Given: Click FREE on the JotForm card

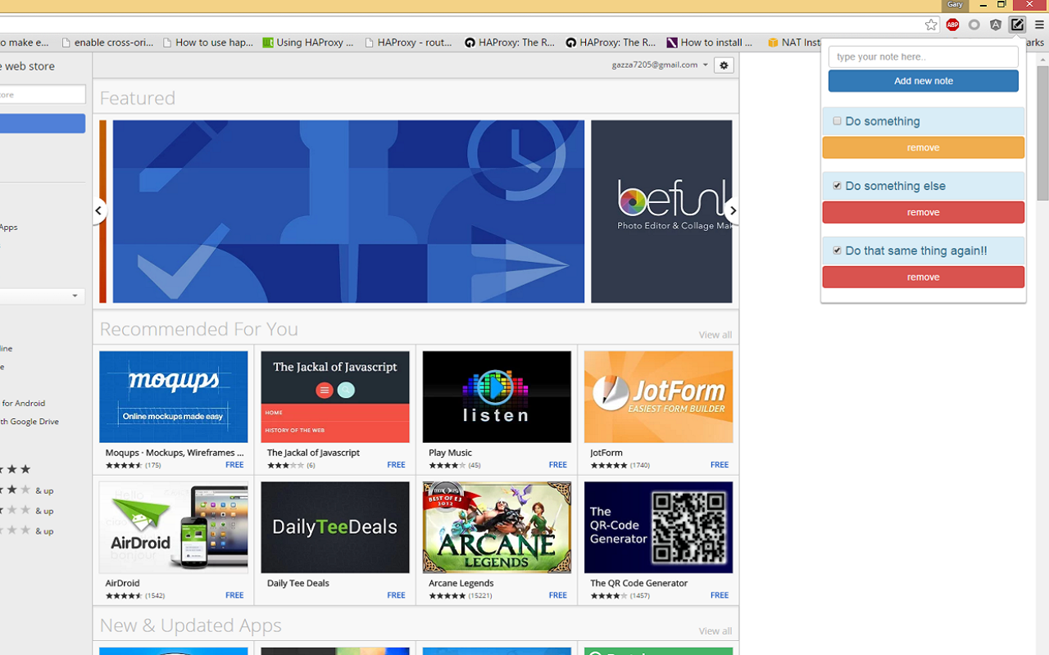Looking at the screenshot, I should tap(720, 465).
